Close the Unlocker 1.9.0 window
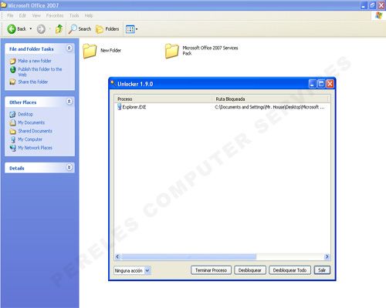386x308 pixels. (x=330, y=84)
